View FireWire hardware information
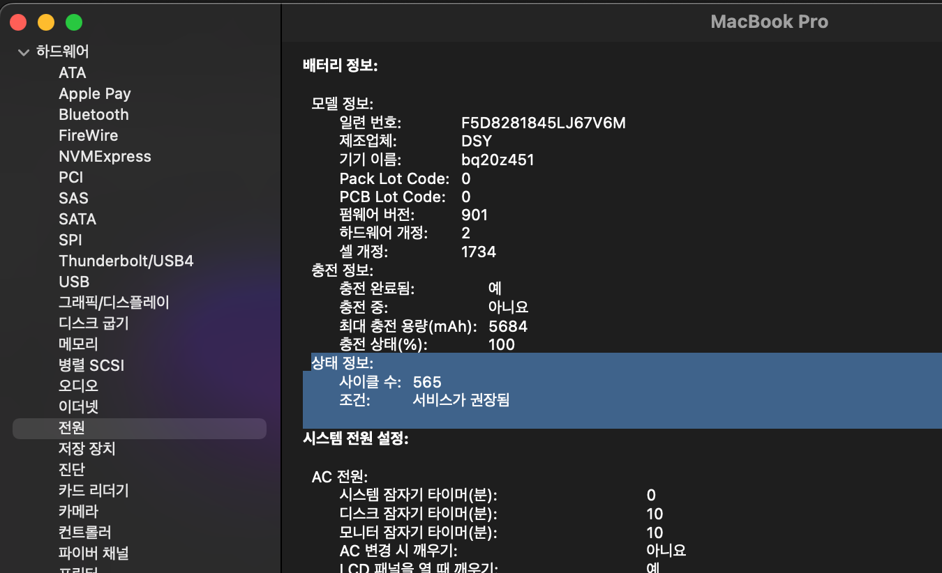942x573 pixels. (x=88, y=135)
